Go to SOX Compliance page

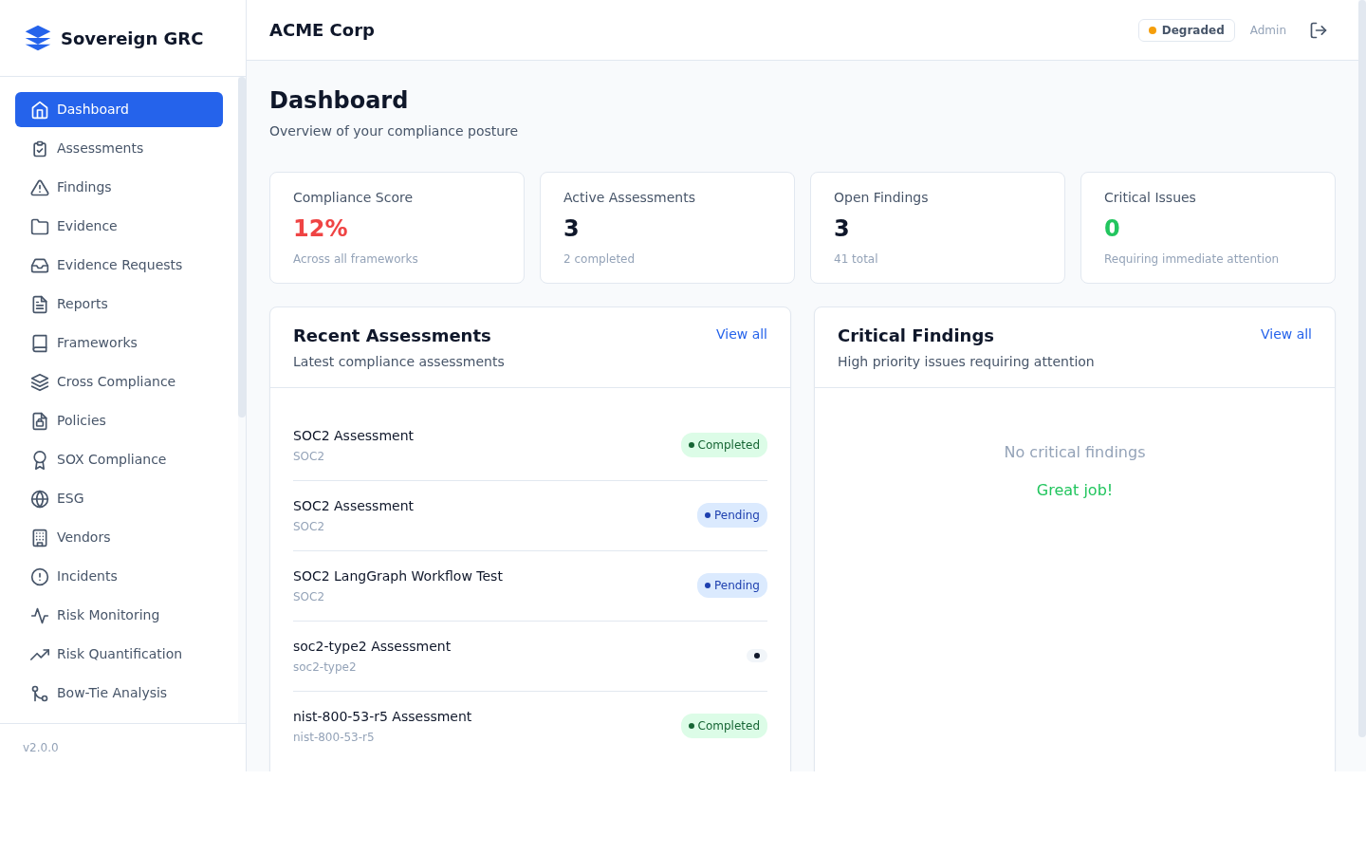(x=110, y=459)
